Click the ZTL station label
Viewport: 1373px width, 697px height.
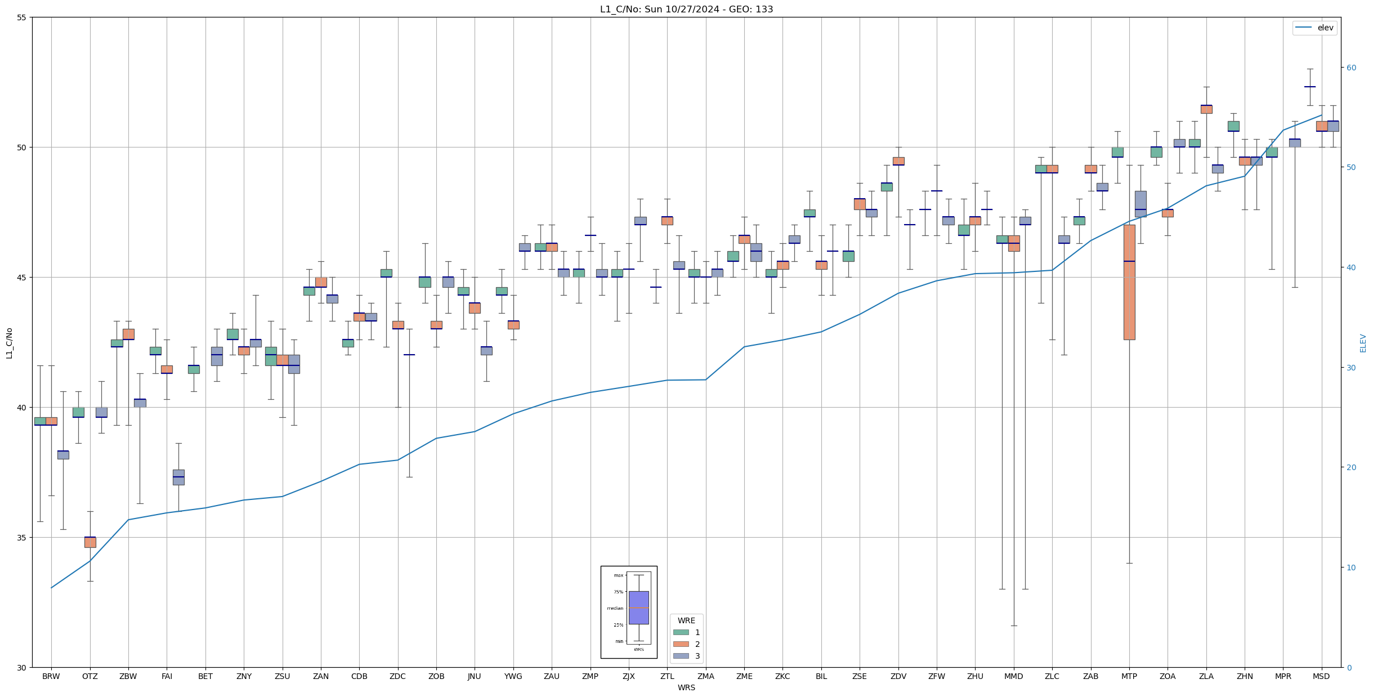pos(667,676)
